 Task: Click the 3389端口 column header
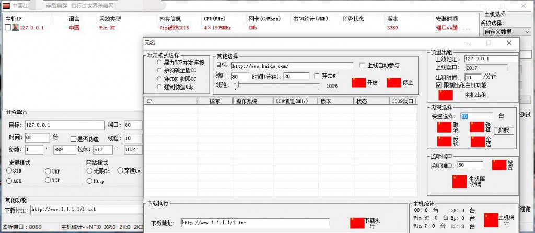[x=403, y=101]
